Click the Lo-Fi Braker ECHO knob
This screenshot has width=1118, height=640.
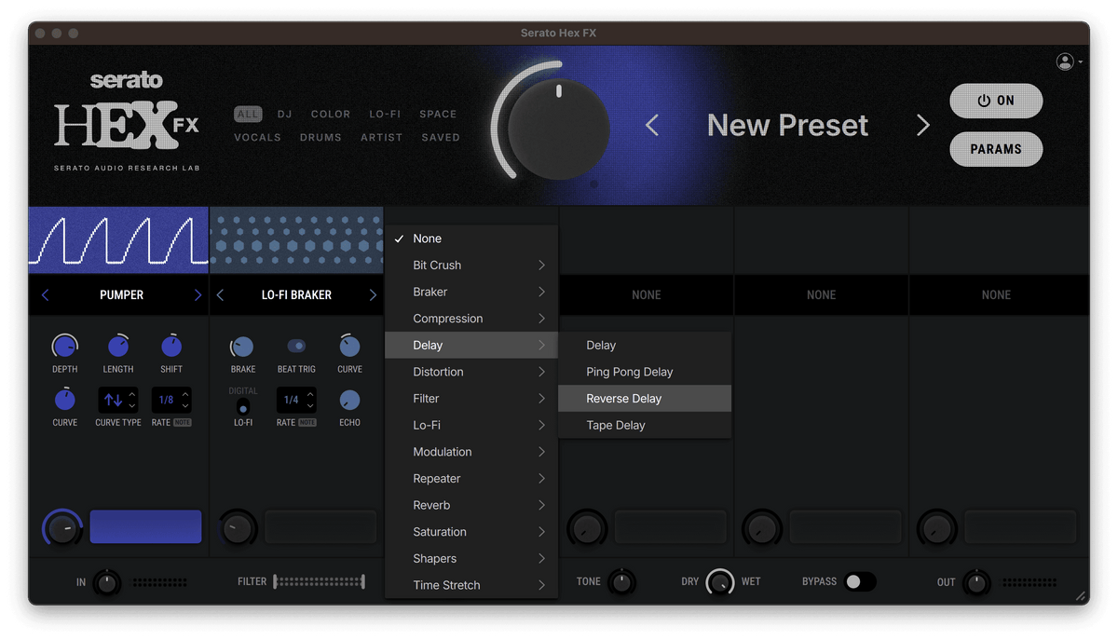(349, 400)
